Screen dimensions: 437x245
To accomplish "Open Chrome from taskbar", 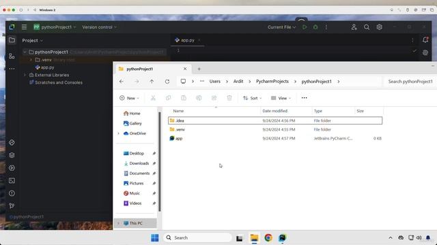I will 268,238.
